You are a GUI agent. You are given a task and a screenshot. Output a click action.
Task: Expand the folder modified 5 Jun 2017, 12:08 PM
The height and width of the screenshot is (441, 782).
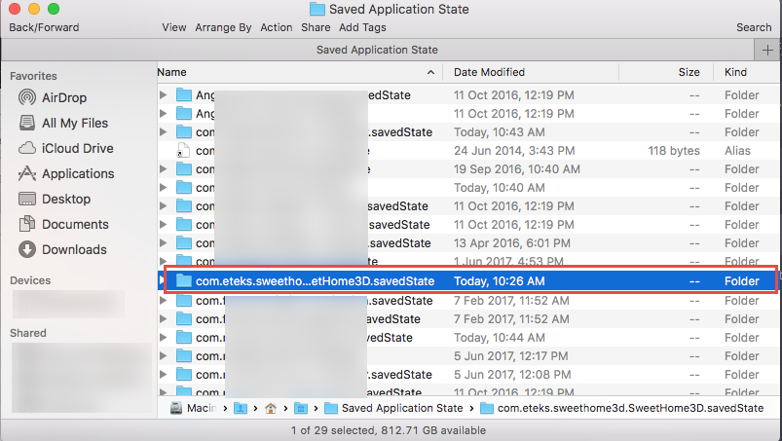163,374
